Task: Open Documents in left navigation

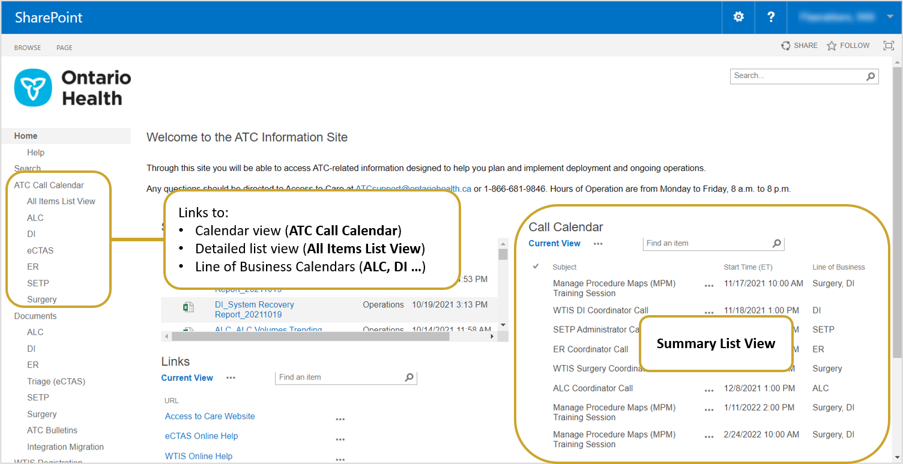Action: click(35, 316)
